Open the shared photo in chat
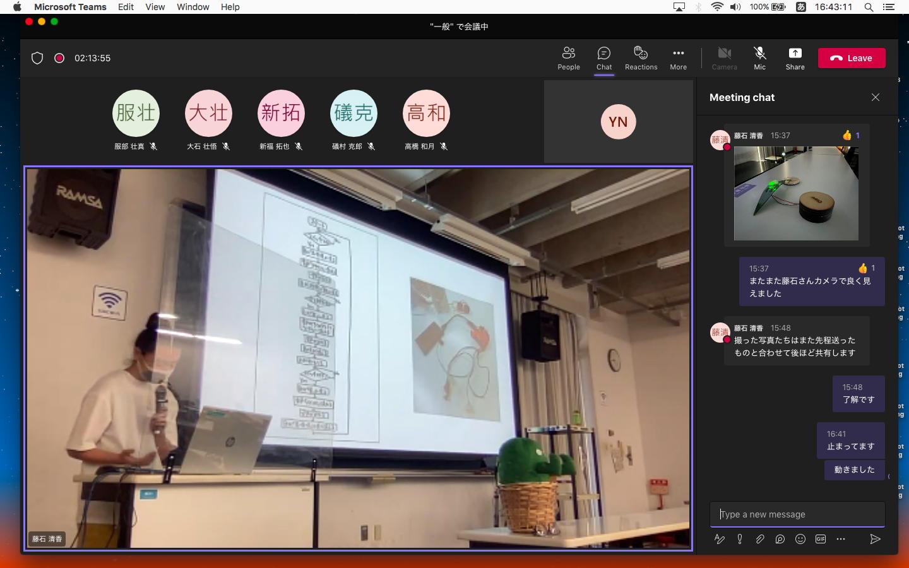909x568 pixels. [796, 193]
